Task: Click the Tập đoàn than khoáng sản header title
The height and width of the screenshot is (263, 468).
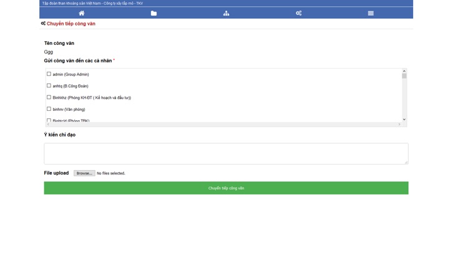Action: 92,3
